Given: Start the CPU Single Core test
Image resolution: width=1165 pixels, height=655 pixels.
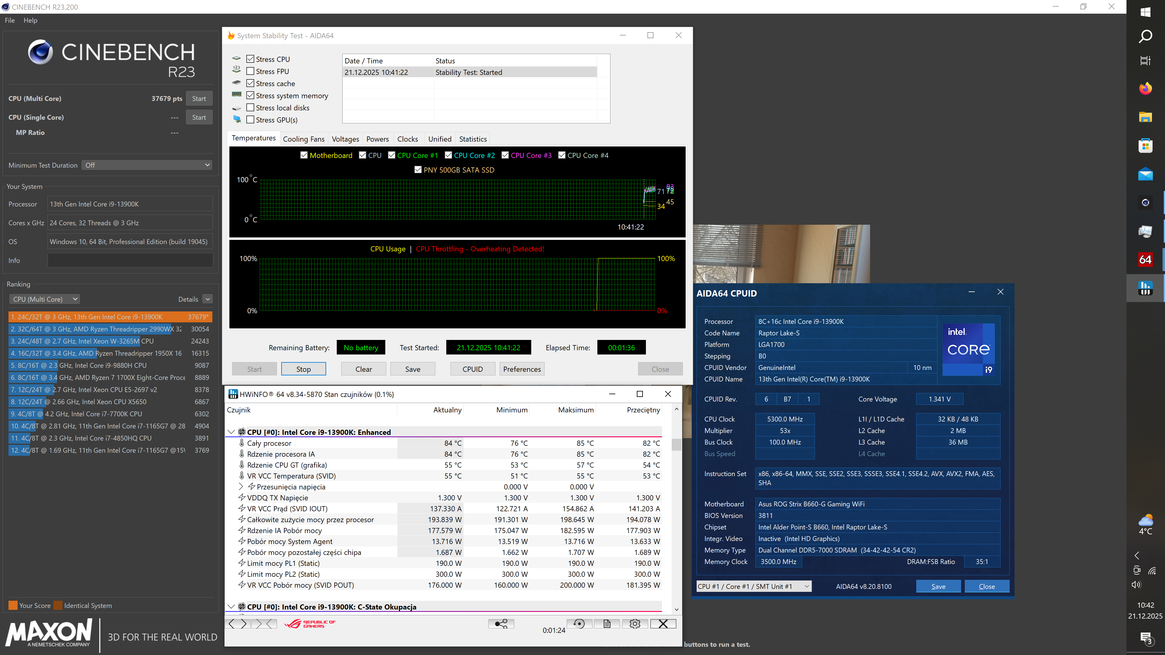Looking at the screenshot, I should click(x=198, y=117).
